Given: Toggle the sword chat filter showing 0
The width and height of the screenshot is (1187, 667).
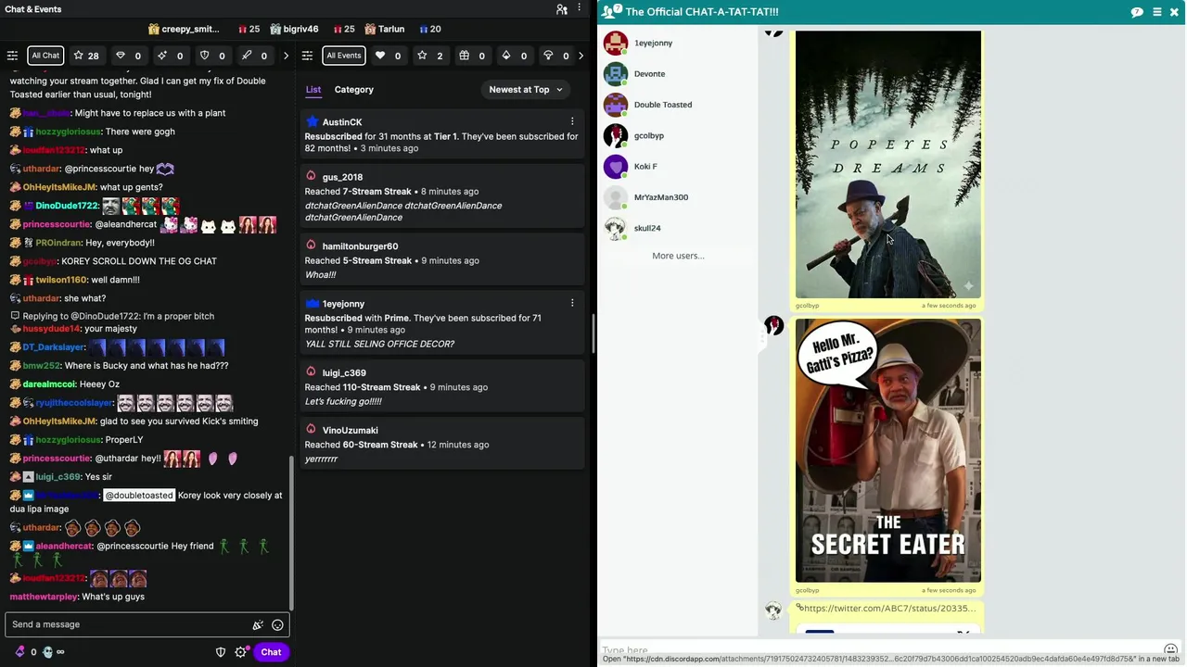Looking at the screenshot, I should click(x=254, y=56).
